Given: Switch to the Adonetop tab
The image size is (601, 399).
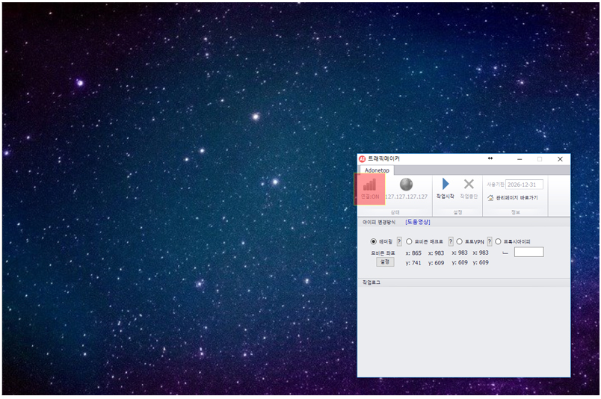Looking at the screenshot, I should pyautogui.click(x=377, y=170).
